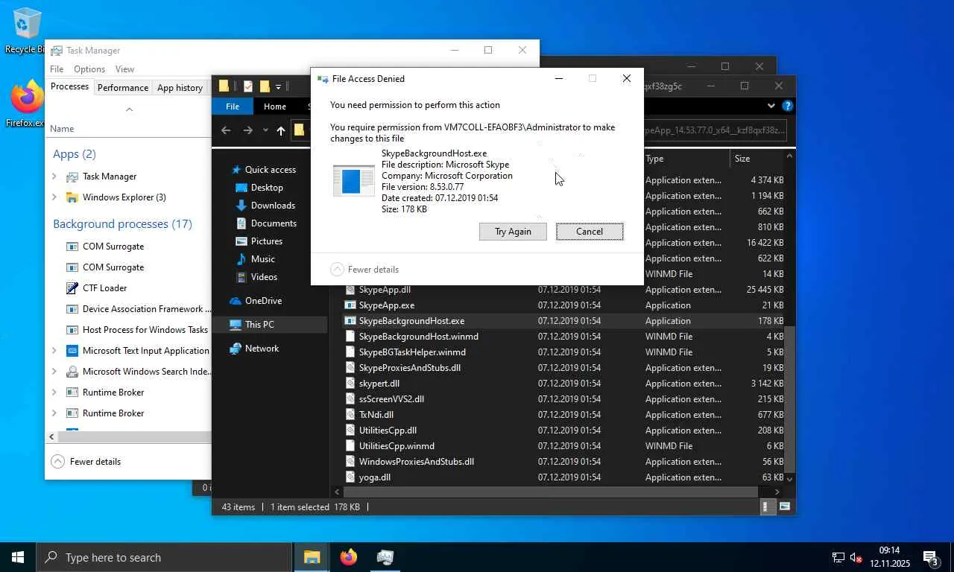The image size is (954, 572).
Task: Click the Firefox taskbar icon
Action: (x=348, y=557)
